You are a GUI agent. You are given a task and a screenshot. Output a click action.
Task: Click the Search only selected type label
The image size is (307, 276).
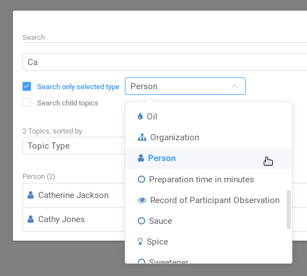pyautogui.click(x=78, y=87)
